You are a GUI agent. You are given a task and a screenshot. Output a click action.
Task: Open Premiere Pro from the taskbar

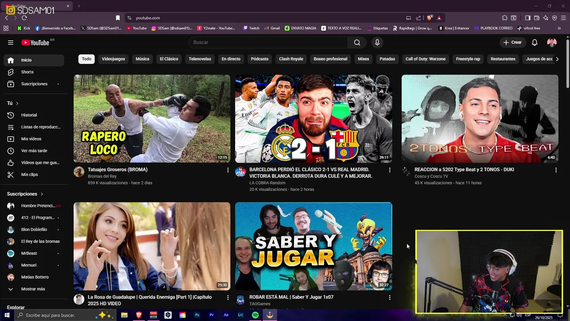(x=212, y=315)
